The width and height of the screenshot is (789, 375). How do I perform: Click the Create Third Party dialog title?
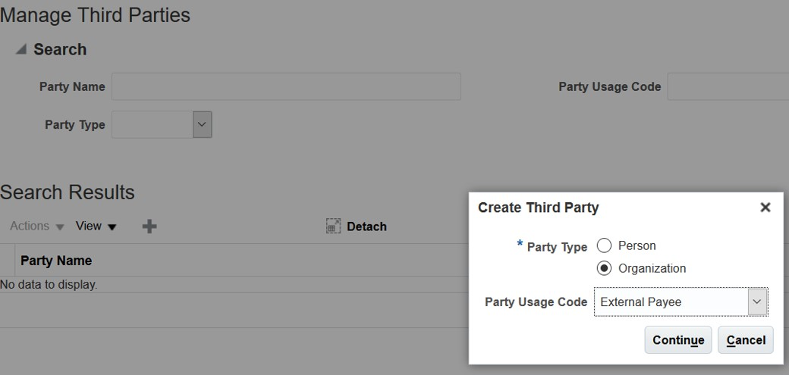(538, 208)
